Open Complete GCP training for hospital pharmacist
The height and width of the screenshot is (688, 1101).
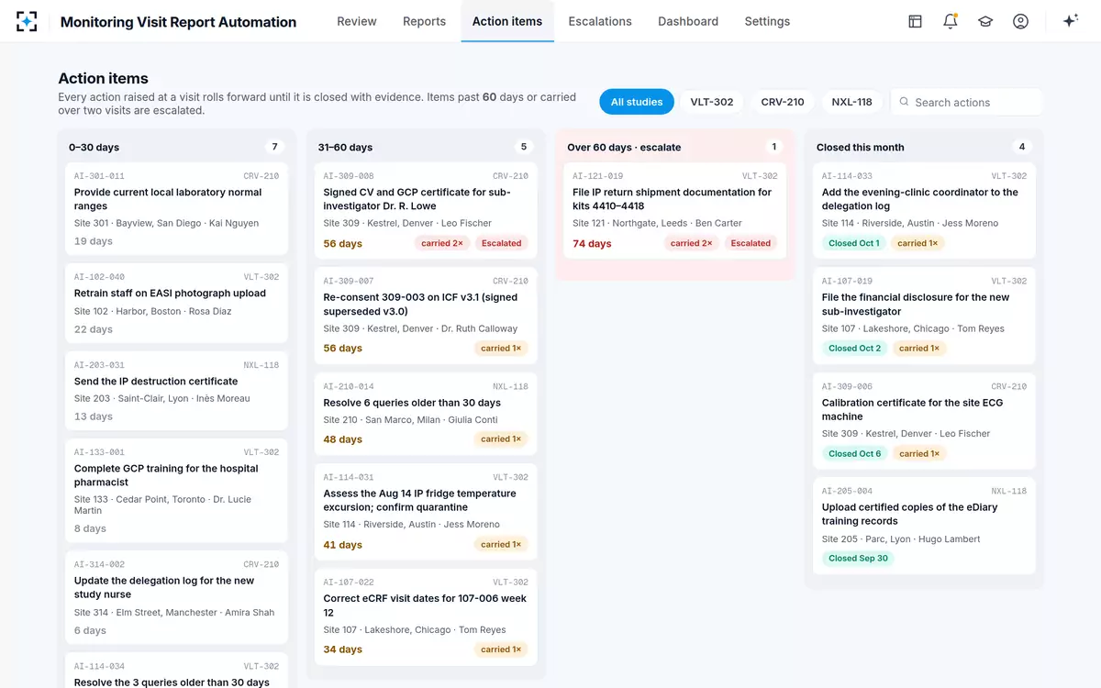coord(176,490)
